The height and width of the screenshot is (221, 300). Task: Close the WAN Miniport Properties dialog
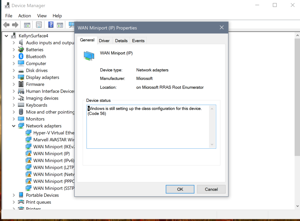(221, 28)
